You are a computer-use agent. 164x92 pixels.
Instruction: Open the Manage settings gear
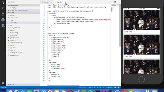[3, 83]
